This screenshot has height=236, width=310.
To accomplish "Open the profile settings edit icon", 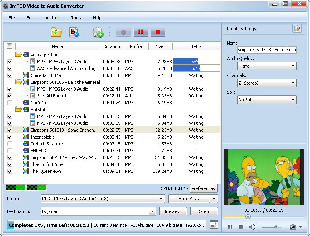I will pyautogui.click(x=297, y=29).
